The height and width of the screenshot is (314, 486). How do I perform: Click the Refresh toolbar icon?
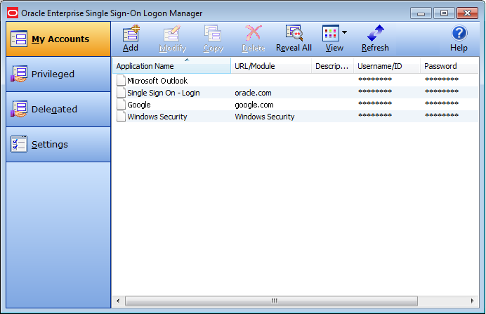[375, 33]
